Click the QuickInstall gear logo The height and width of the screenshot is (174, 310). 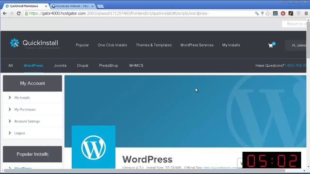tap(15, 43)
